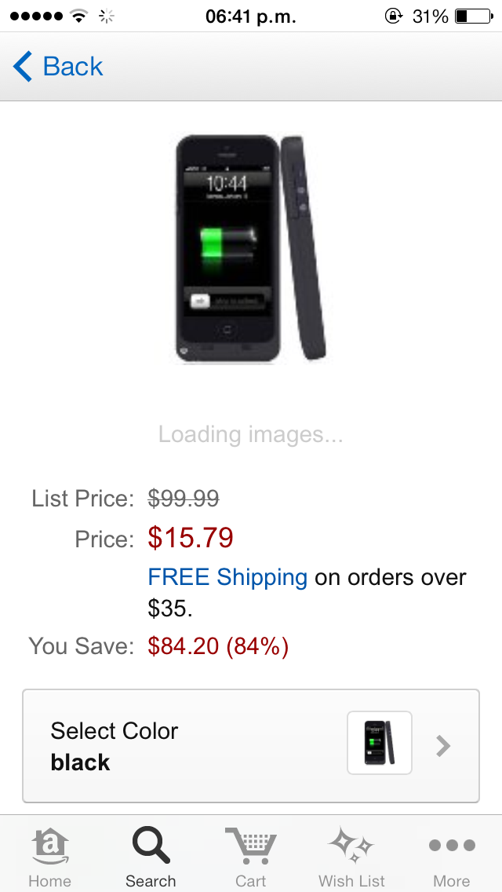Tap the black color thumbnail swatch
Screen dimensions: 502x892
pos(379,742)
